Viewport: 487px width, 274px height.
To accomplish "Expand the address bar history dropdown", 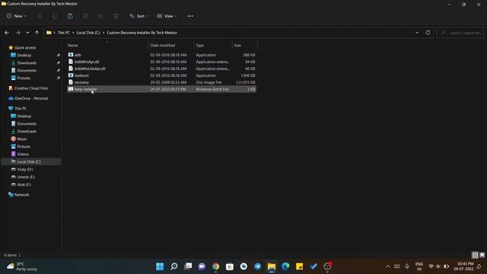I will [x=417, y=33].
